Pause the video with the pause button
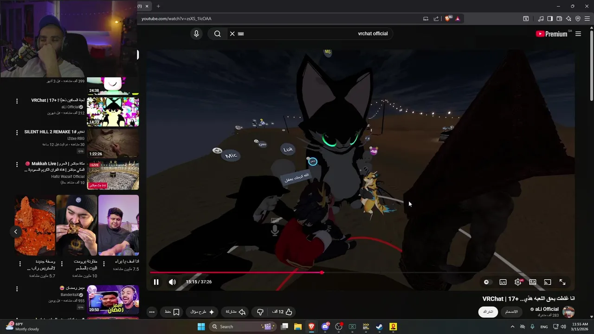The height and width of the screenshot is (334, 594). 156,282
